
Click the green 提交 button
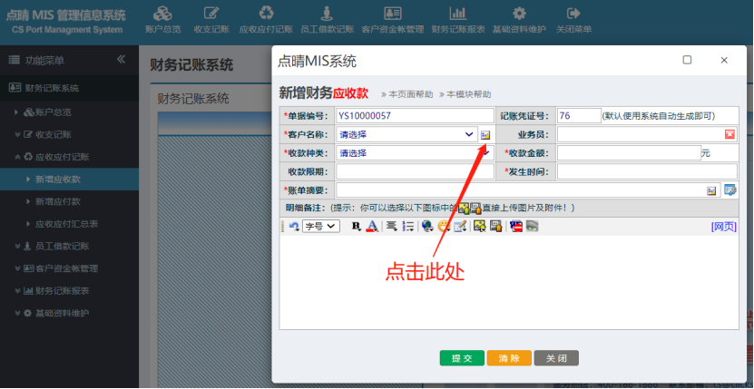click(462, 358)
